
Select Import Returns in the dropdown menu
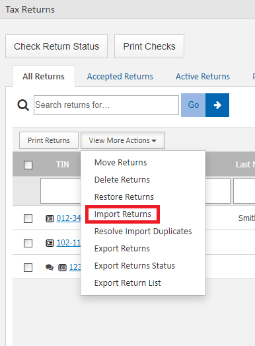pos(122,214)
